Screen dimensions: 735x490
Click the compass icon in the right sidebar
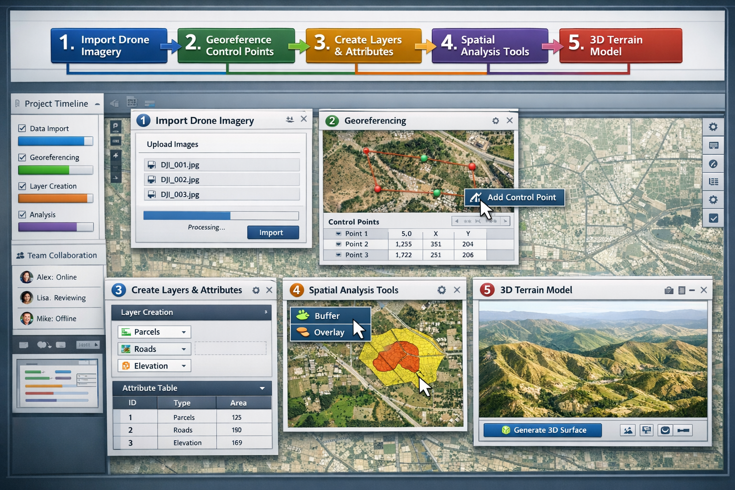click(713, 164)
